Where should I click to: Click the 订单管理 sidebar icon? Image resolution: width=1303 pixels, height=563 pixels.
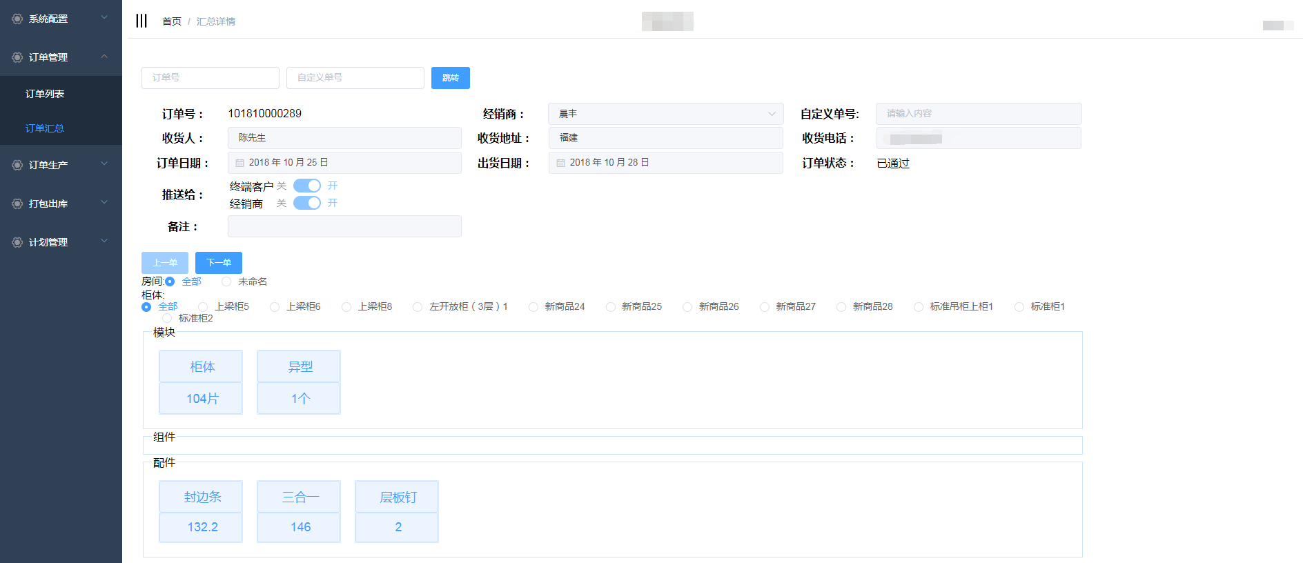17,57
